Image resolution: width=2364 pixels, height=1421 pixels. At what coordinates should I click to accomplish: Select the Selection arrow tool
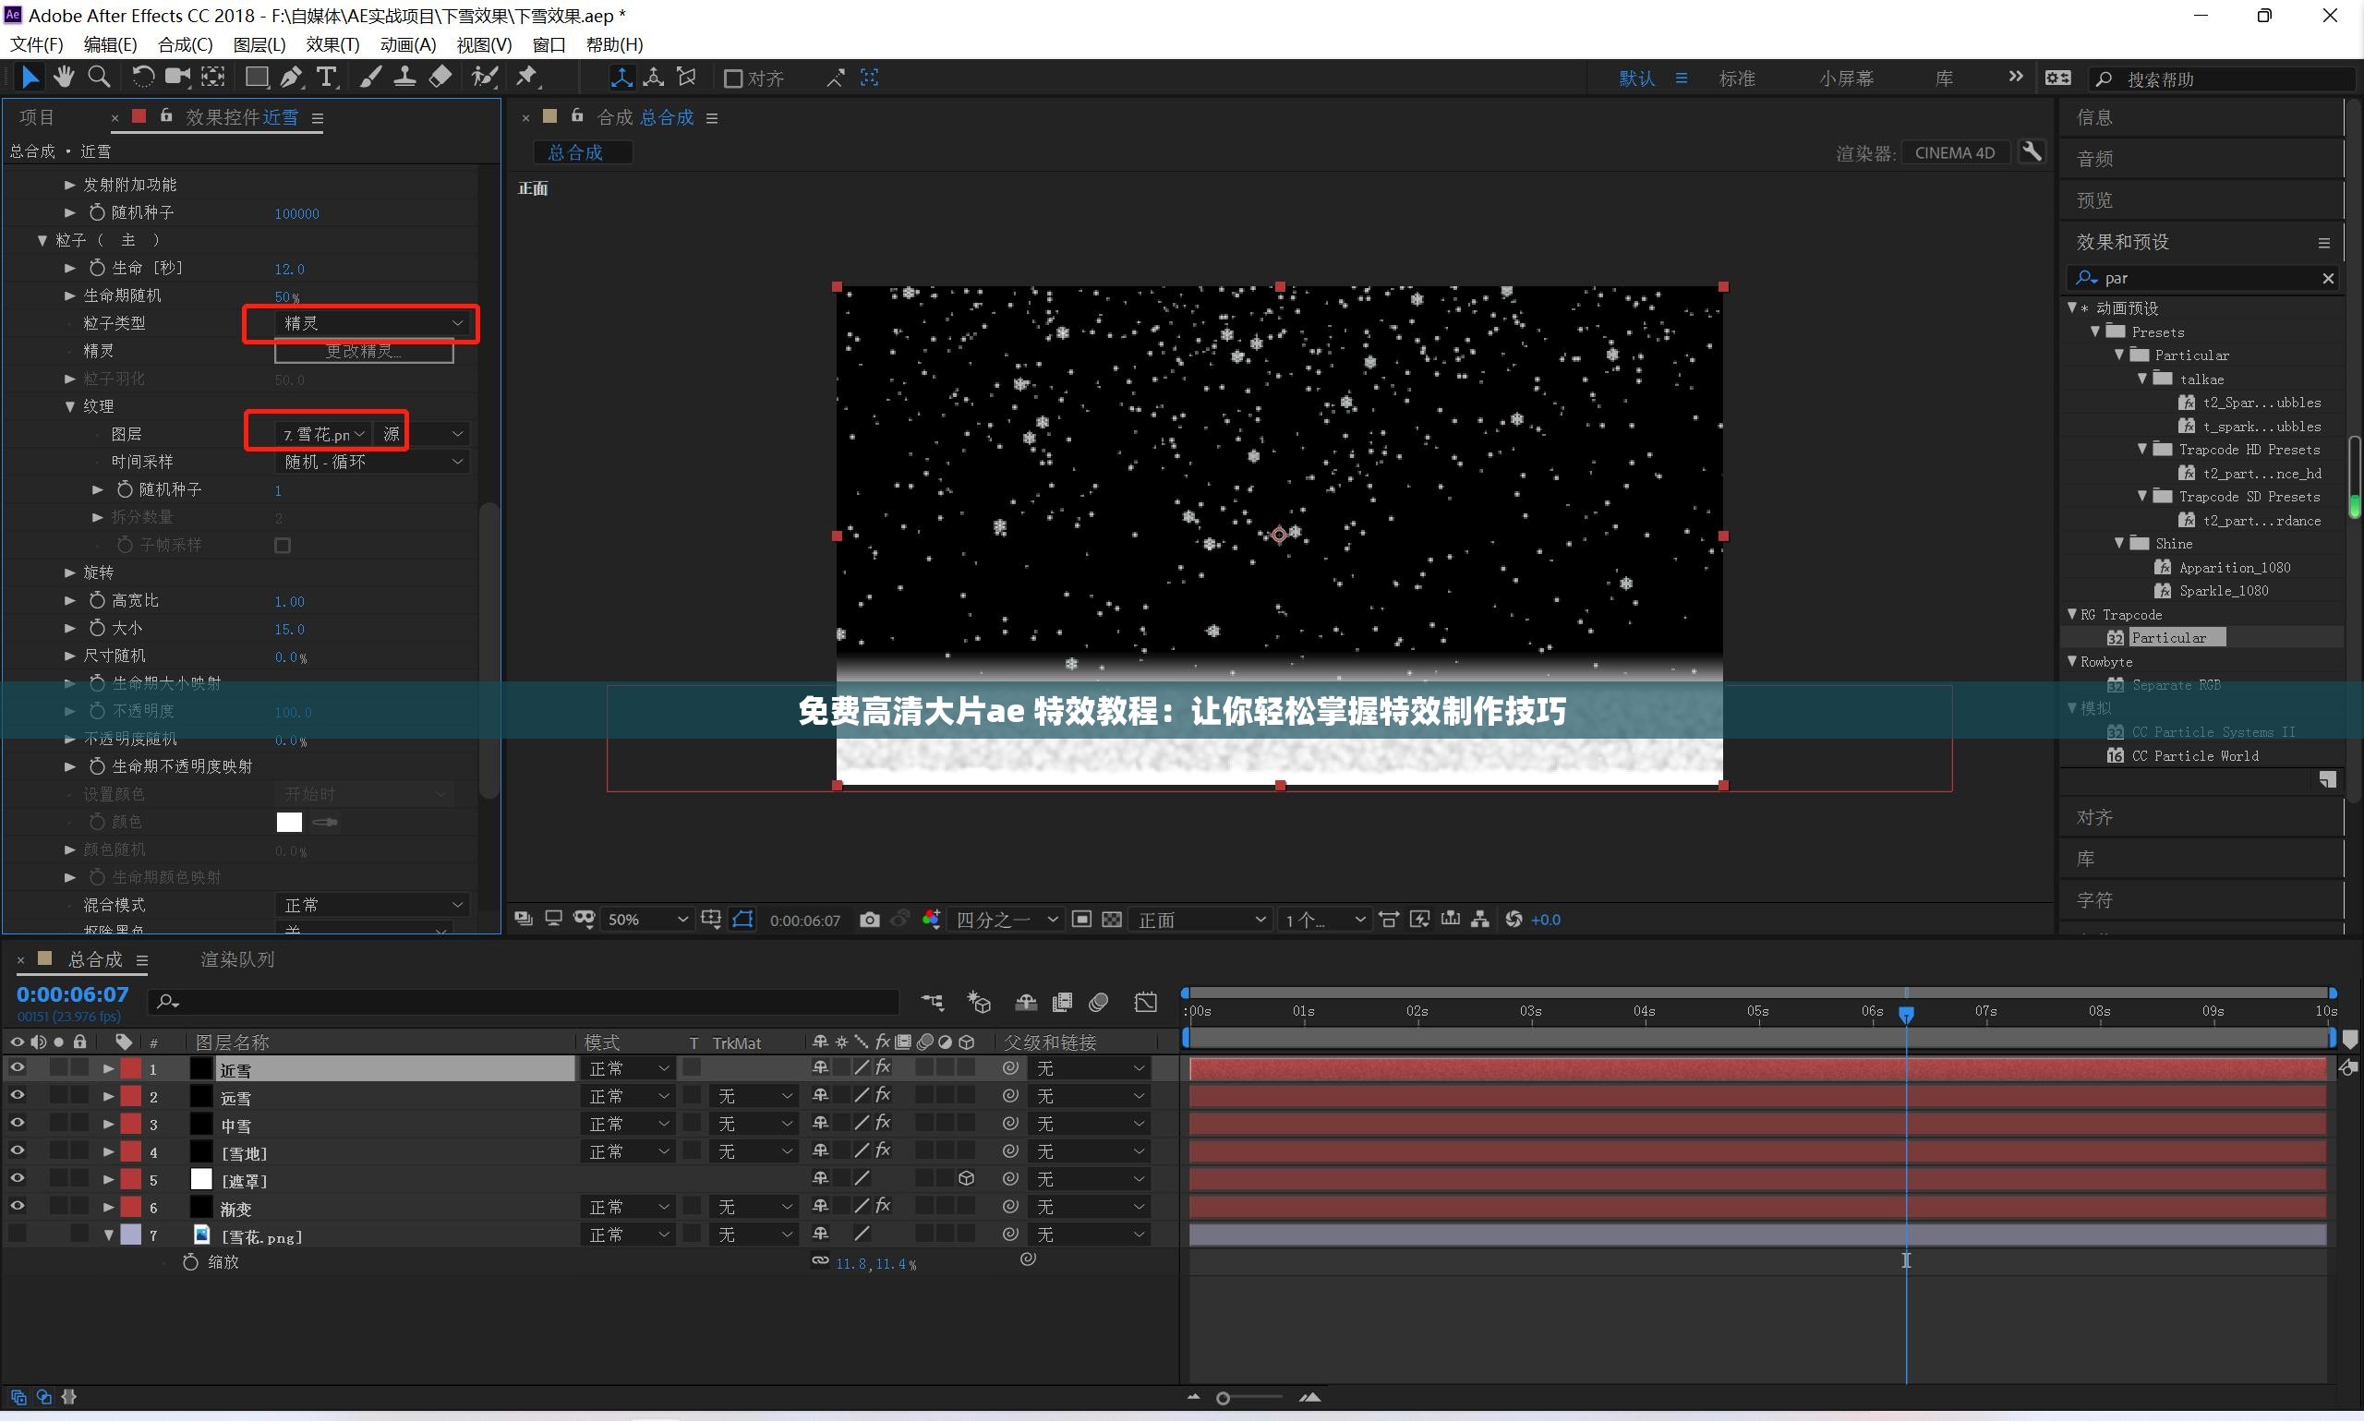pyautogui.click(x=29, y=78)
